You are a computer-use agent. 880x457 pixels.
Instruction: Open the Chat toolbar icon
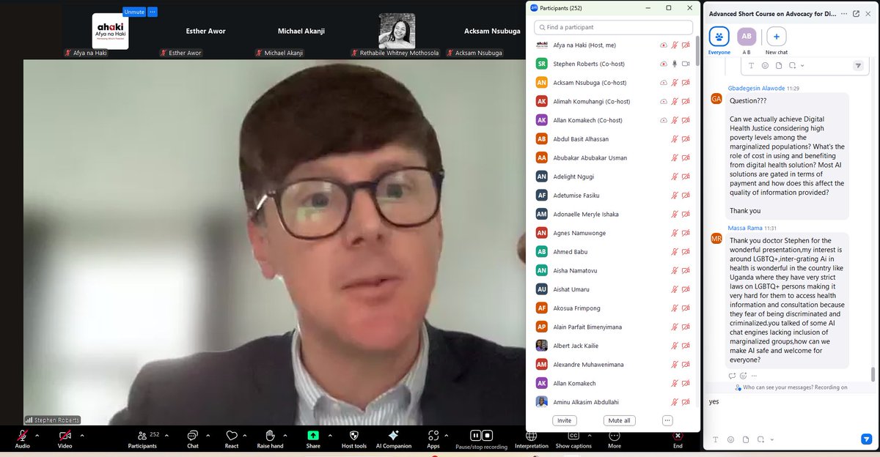click(192, 435)
